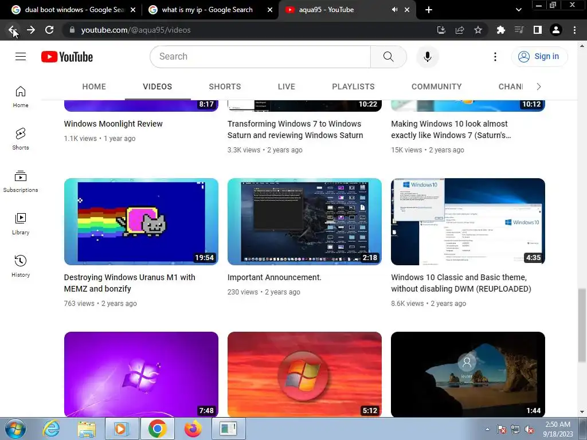Open Important Announcement video title
This screenshot has width=587, height=440.
[275, 277]
